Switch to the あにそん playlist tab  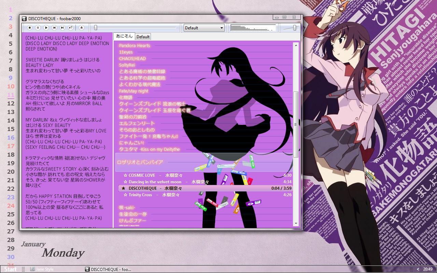(124, 36)
